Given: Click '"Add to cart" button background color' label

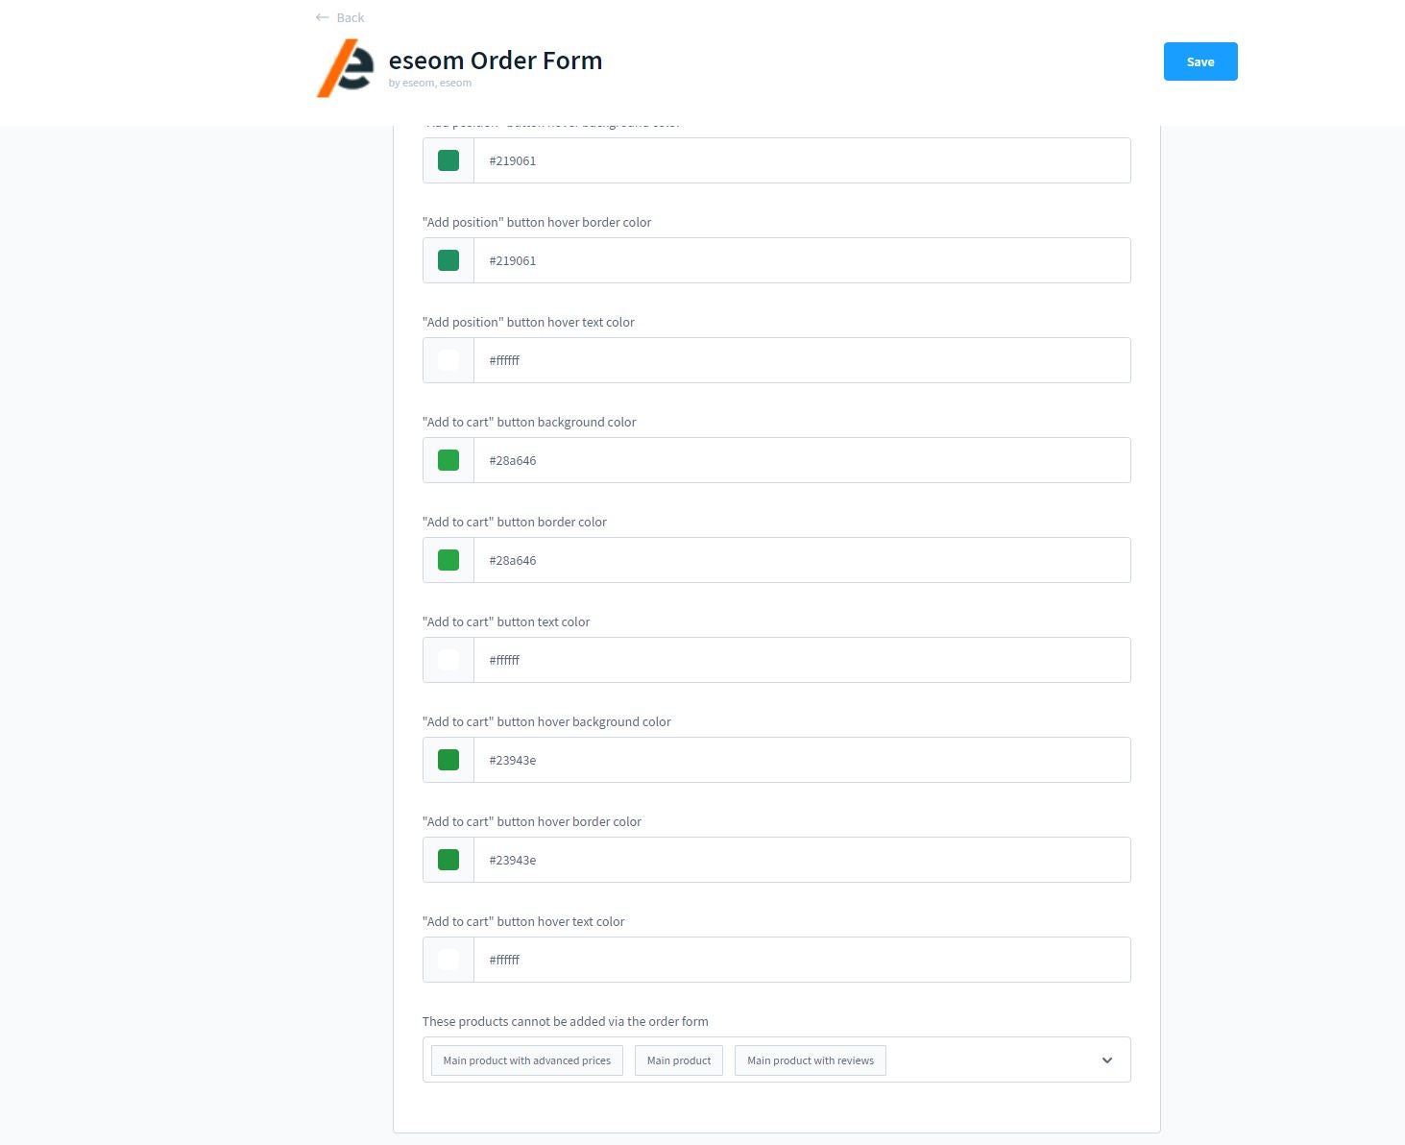Looking at the screenshot, I should point(529,422).
